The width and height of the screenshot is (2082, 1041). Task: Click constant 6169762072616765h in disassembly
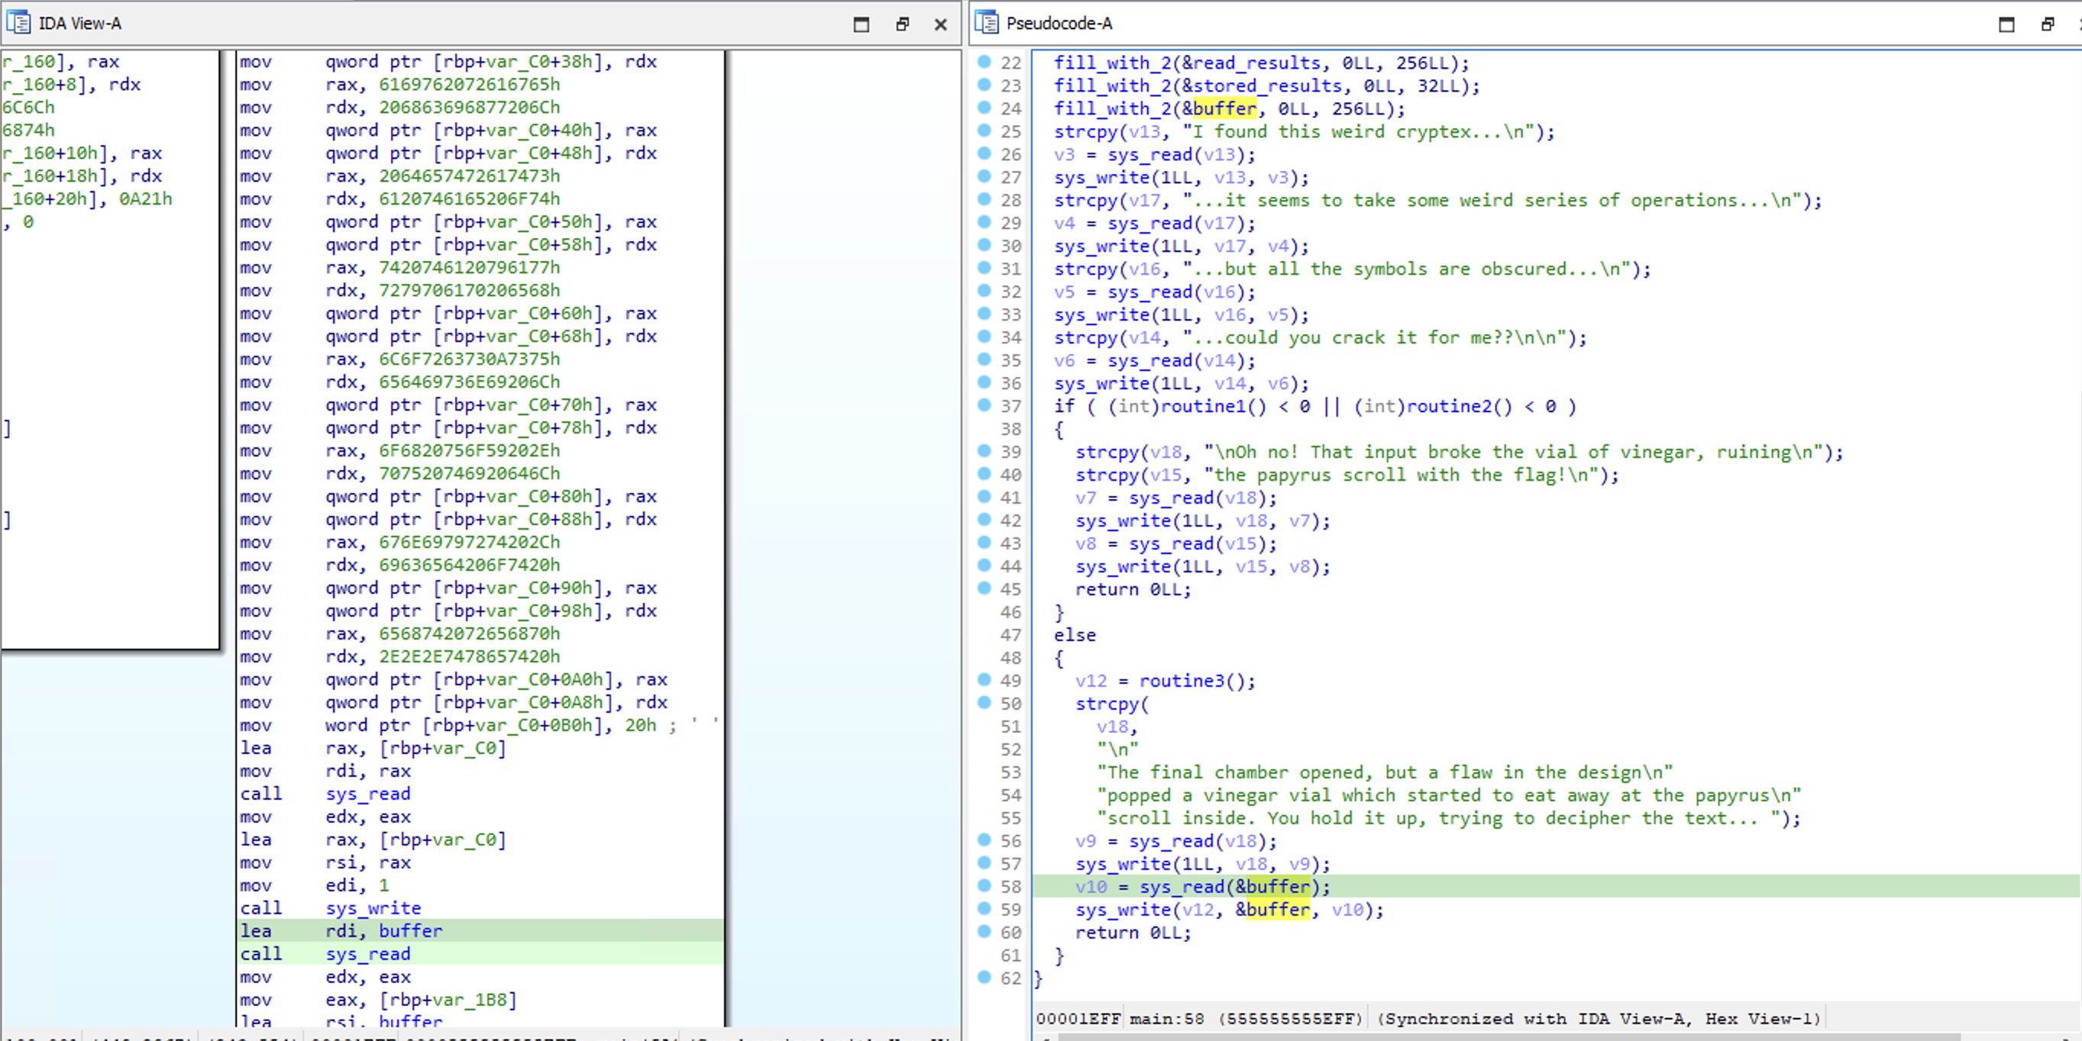(470, 84)
